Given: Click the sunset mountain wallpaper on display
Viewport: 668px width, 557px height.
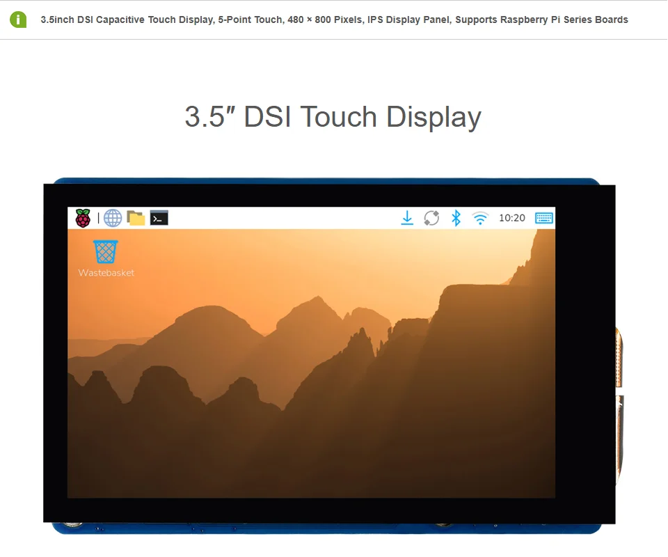Looking at the screenshot, I should pyautogui.click(x=312, y=363).
